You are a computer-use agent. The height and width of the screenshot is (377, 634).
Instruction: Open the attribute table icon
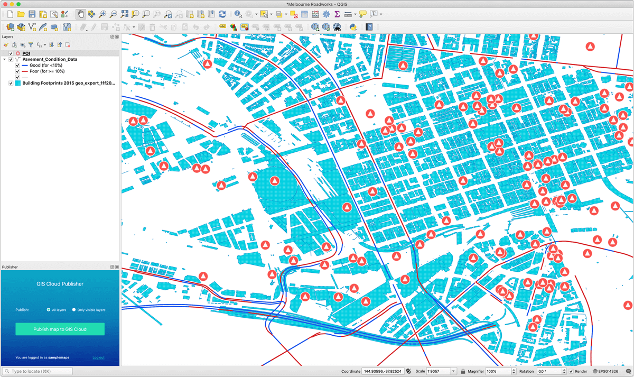tap(304, 14)
